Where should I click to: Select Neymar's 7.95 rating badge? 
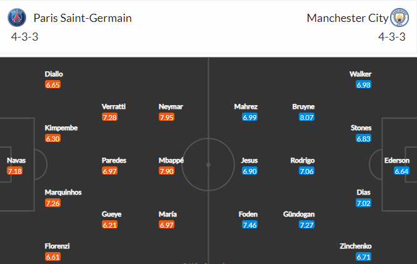coord(166,117)
